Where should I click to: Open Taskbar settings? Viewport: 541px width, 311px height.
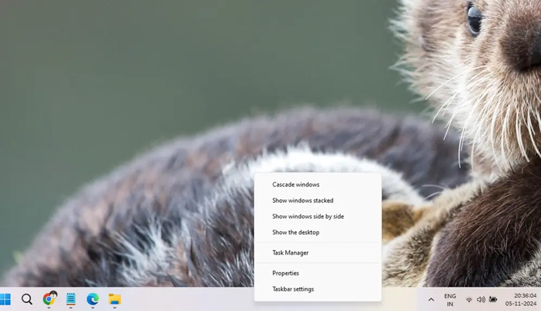click(293, 289)
